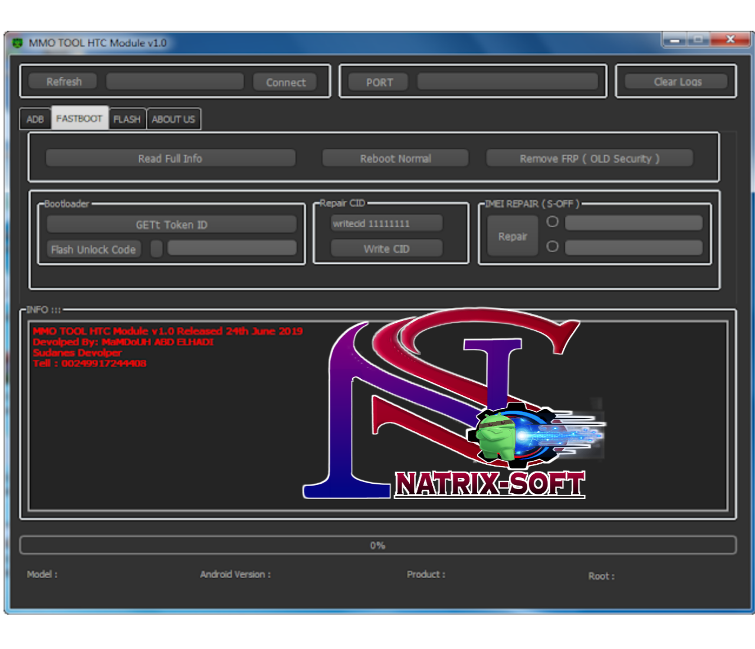Click Reboot Normal button
Screen dimensions: 755x649
coord(395,158)
